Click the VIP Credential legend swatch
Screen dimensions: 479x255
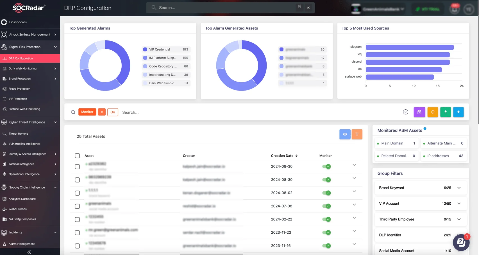click(145, 49)
